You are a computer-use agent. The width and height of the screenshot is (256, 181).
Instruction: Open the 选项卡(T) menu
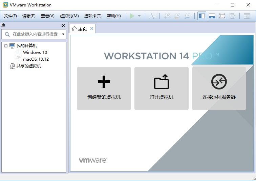[x=93, y=16]
